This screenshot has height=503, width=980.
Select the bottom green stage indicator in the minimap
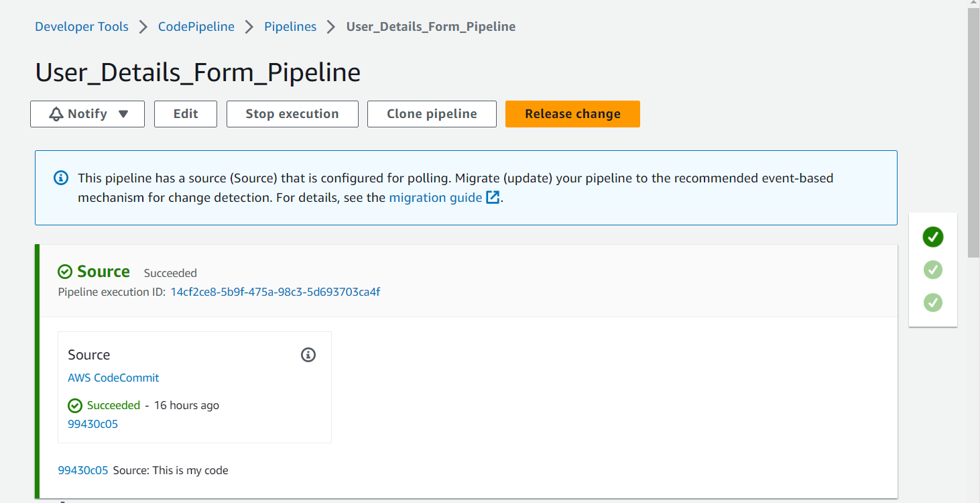[933, 302]
